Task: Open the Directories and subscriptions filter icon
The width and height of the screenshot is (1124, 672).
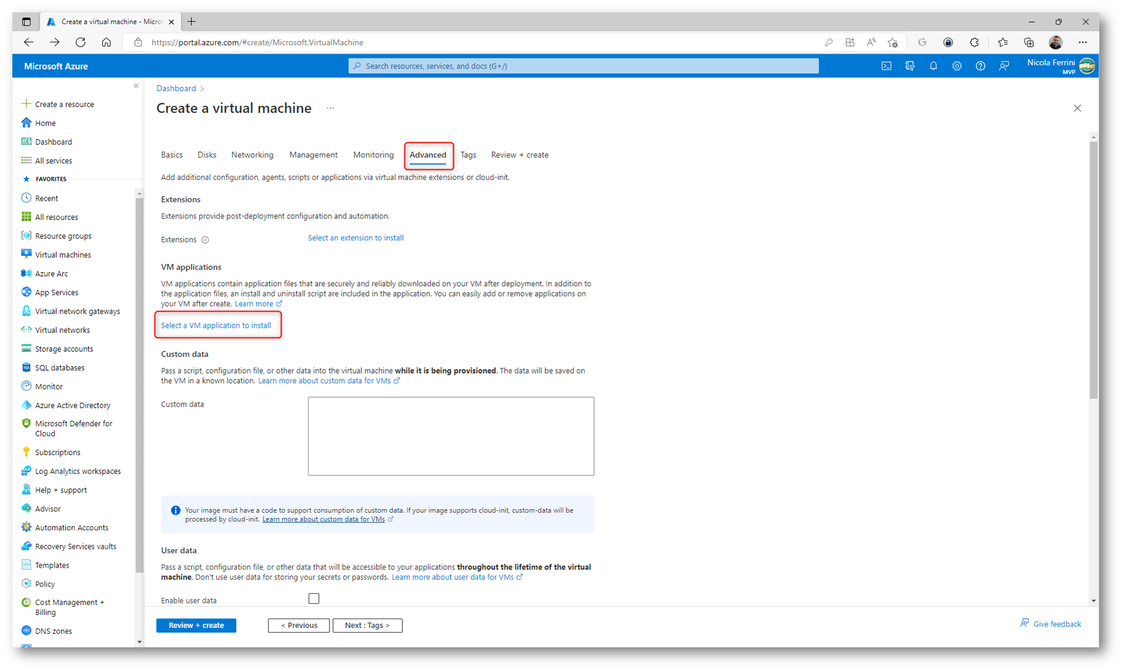Action: click(910, 66)
